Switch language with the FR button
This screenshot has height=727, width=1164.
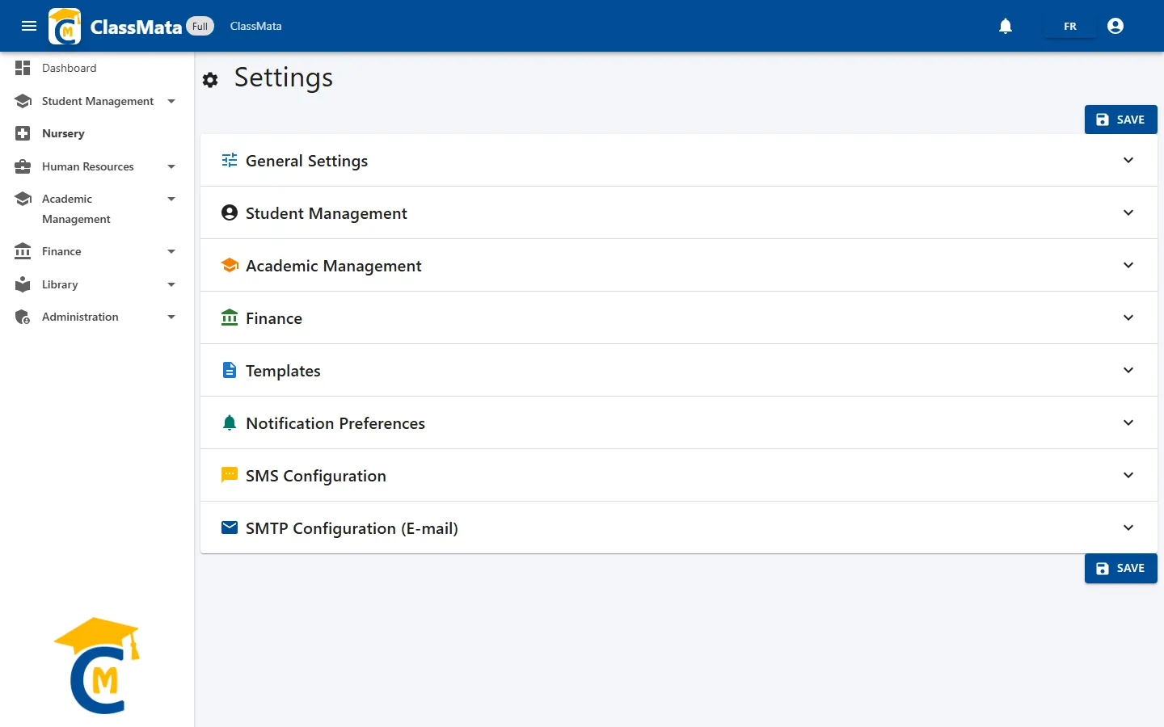1070,26
